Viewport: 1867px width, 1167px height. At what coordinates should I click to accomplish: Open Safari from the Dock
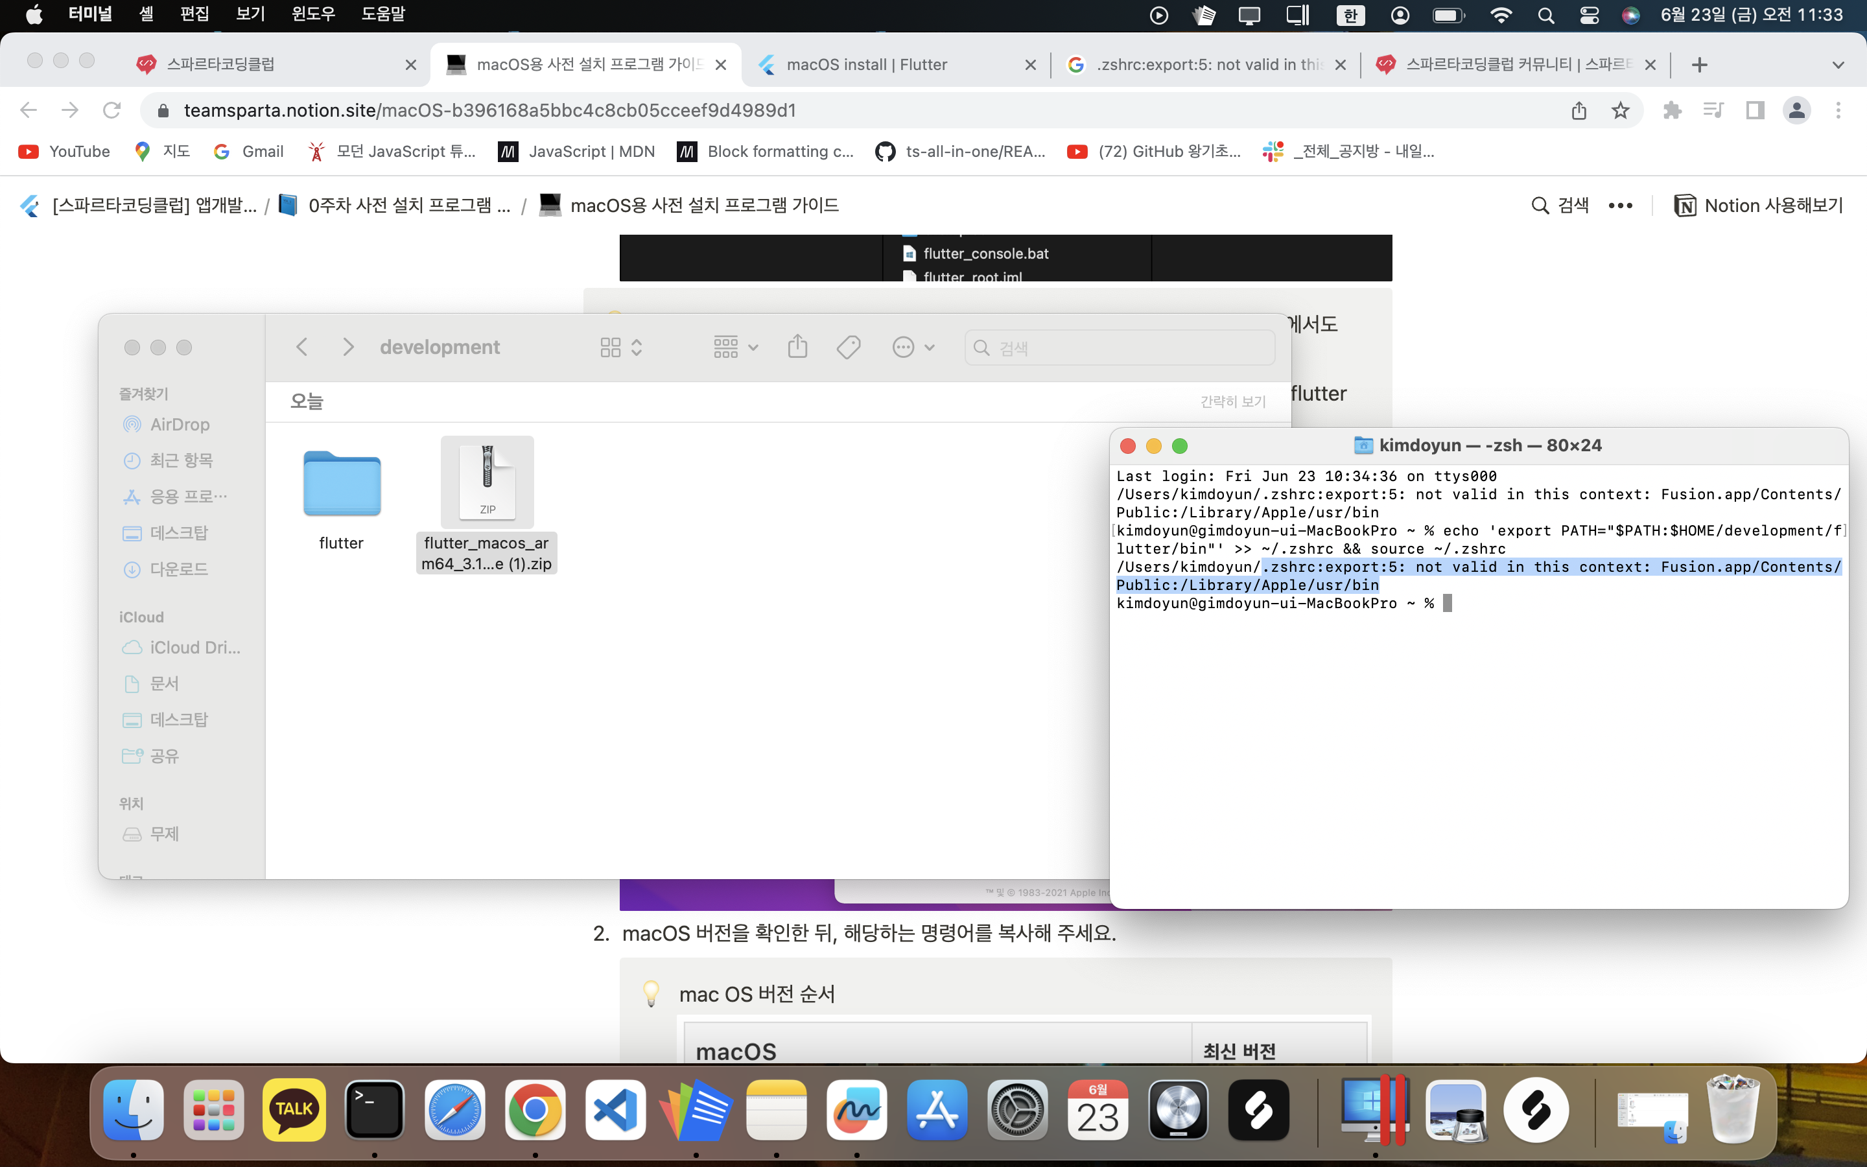454,1110
